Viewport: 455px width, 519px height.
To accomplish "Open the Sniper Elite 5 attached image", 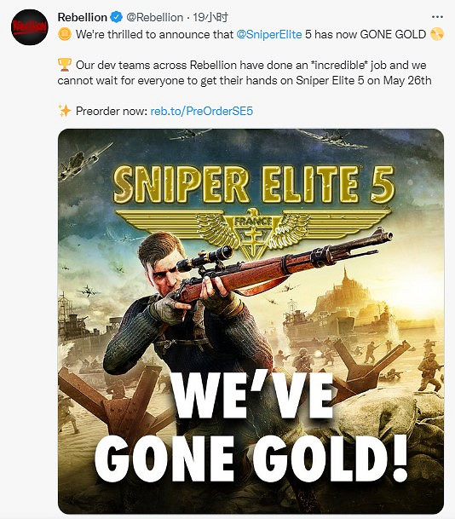I will pyautogui.click(x=251, y=321).
